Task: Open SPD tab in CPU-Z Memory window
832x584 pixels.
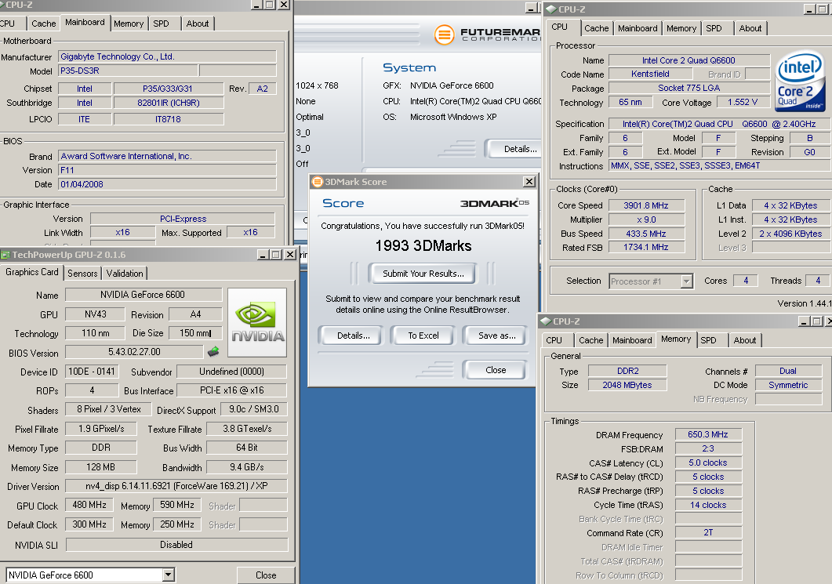Action: pyautogui.click(x=708, y=340)
